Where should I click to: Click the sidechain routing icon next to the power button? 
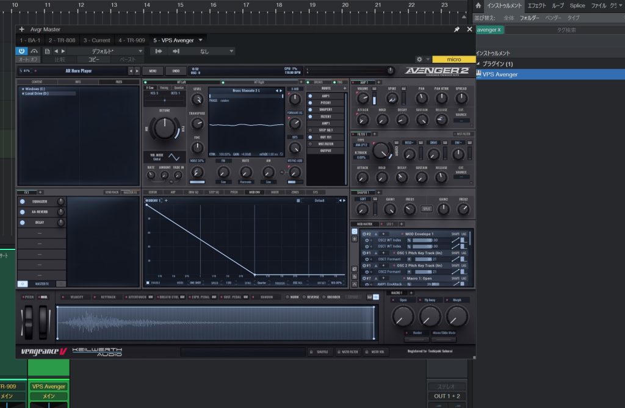point(34,51)
